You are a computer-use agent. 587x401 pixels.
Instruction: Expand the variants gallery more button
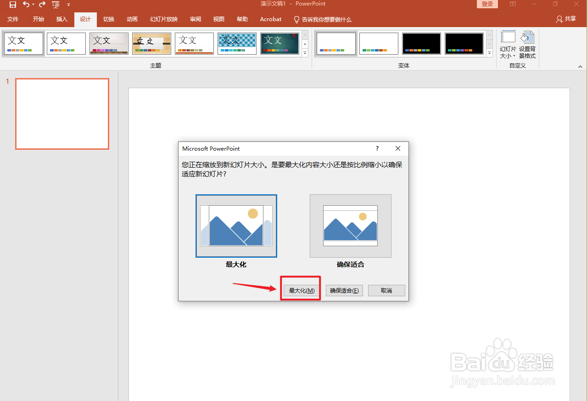[490, 53]
